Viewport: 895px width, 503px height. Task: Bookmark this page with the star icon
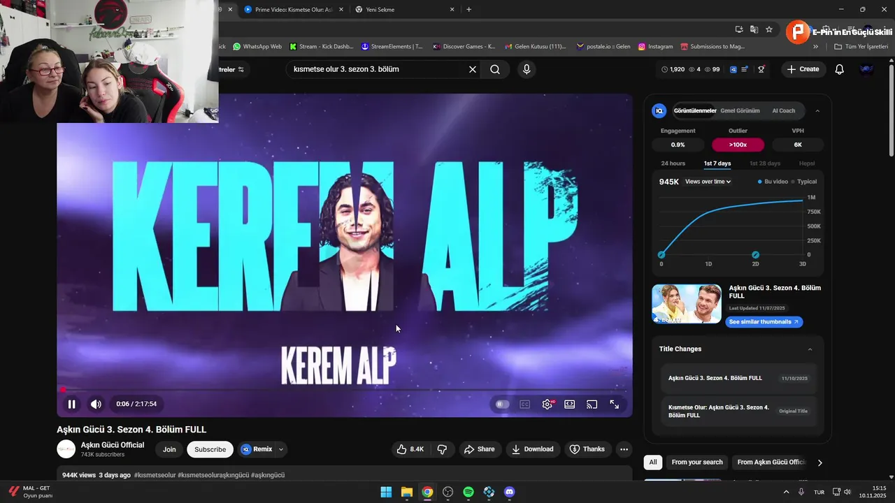coord(769,29)
